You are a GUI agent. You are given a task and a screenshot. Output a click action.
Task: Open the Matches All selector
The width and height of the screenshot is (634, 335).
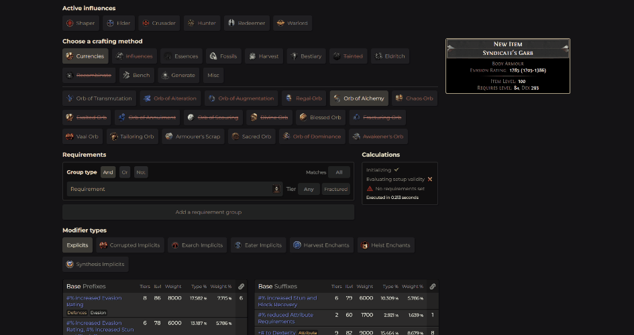pos(339,172)
